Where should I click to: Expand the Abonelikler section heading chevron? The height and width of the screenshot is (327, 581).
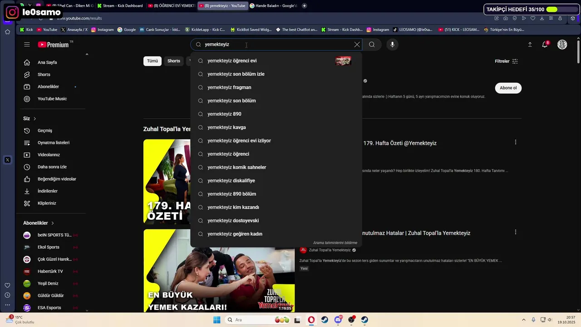[53, 223]
